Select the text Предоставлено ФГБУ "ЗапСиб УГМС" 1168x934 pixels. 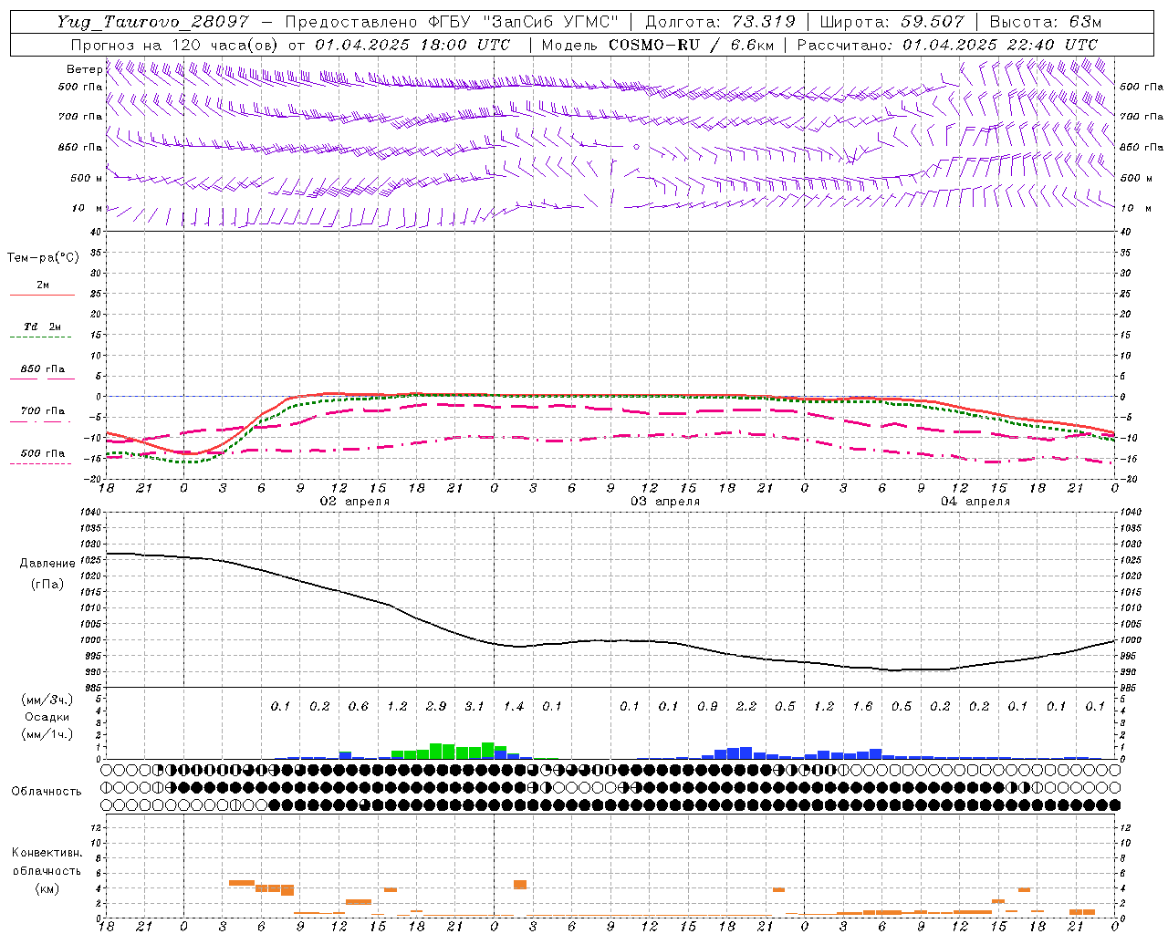click(453, 22)
